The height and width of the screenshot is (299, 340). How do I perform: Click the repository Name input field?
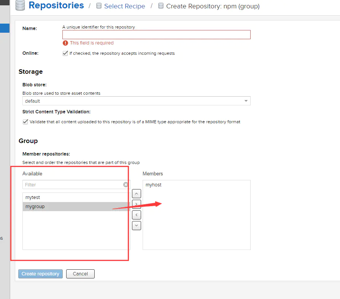click(x=156, y=35)
